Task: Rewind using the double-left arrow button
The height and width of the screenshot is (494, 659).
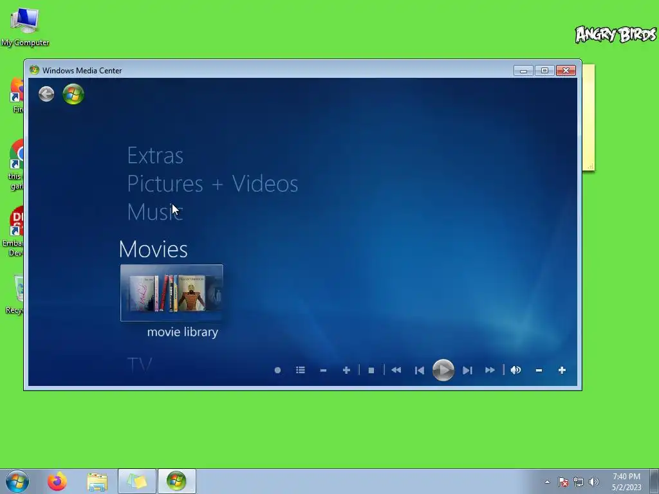Action: pos(396,370)
